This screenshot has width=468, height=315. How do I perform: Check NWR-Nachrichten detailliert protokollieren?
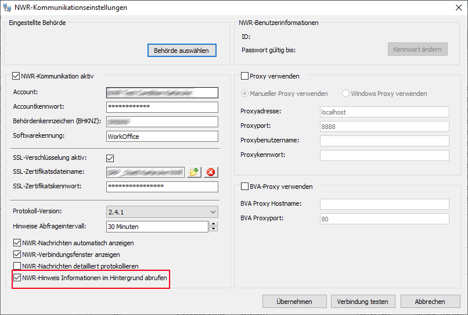click(x=17, y=266)
